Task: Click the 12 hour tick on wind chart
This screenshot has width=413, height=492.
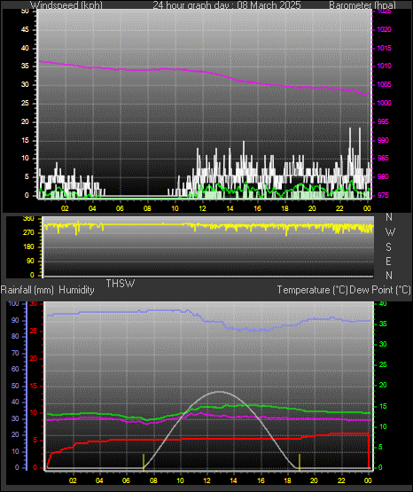Action: [202, 208]
